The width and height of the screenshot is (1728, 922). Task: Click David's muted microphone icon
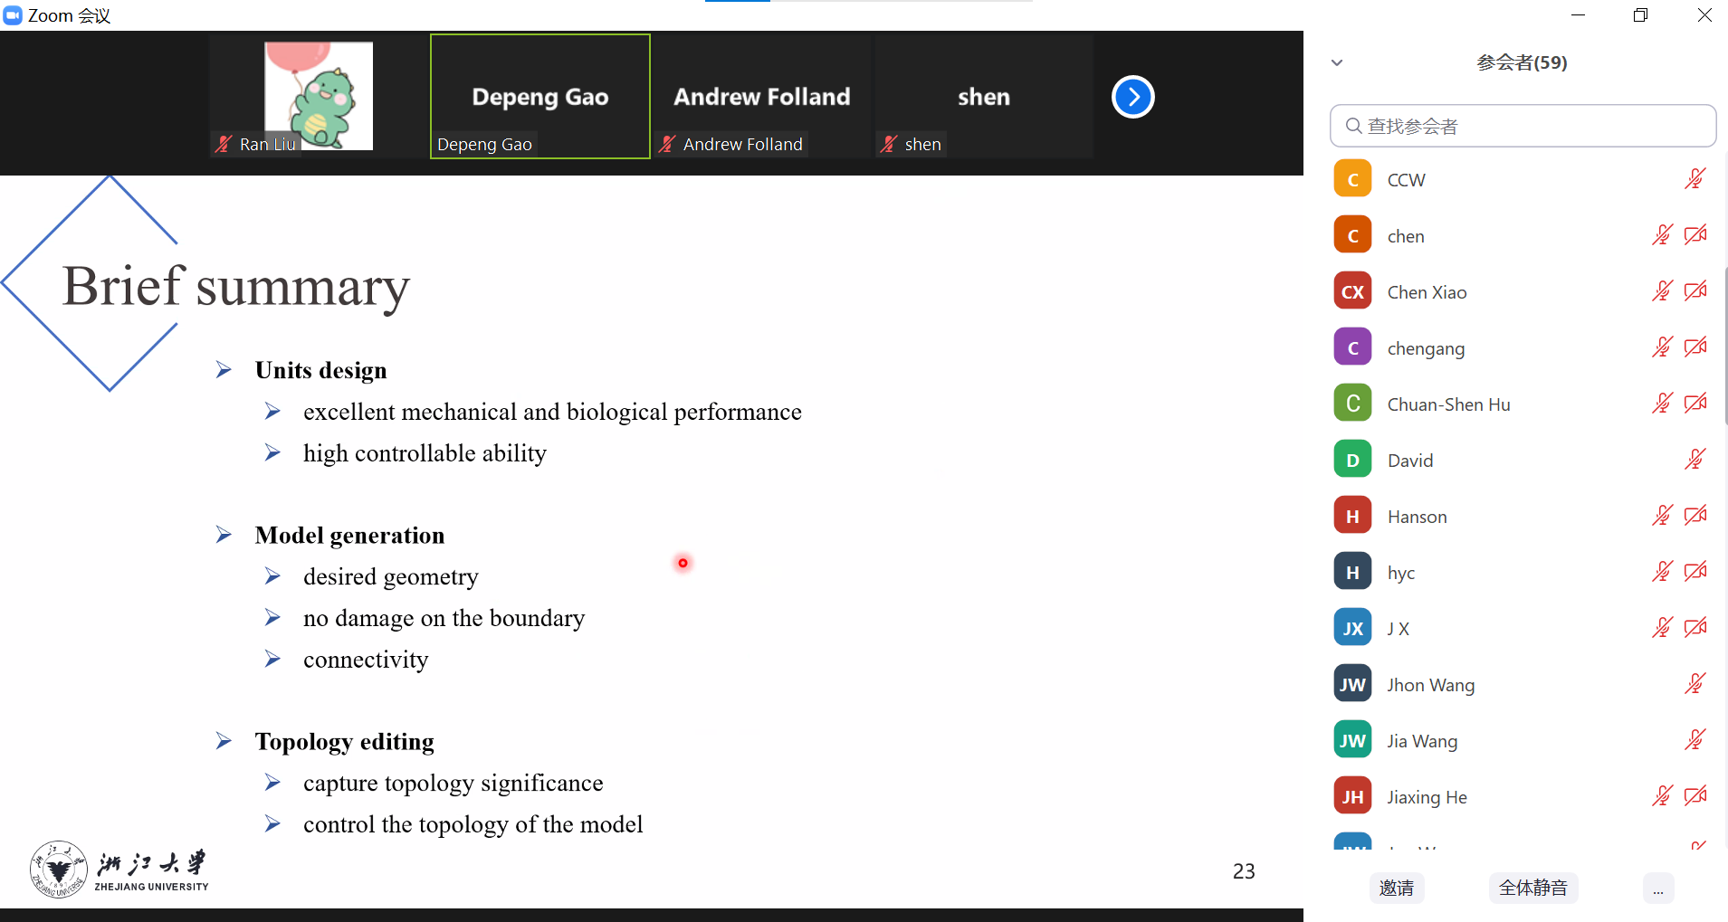pyautogui.click(x=1695, y=460)
